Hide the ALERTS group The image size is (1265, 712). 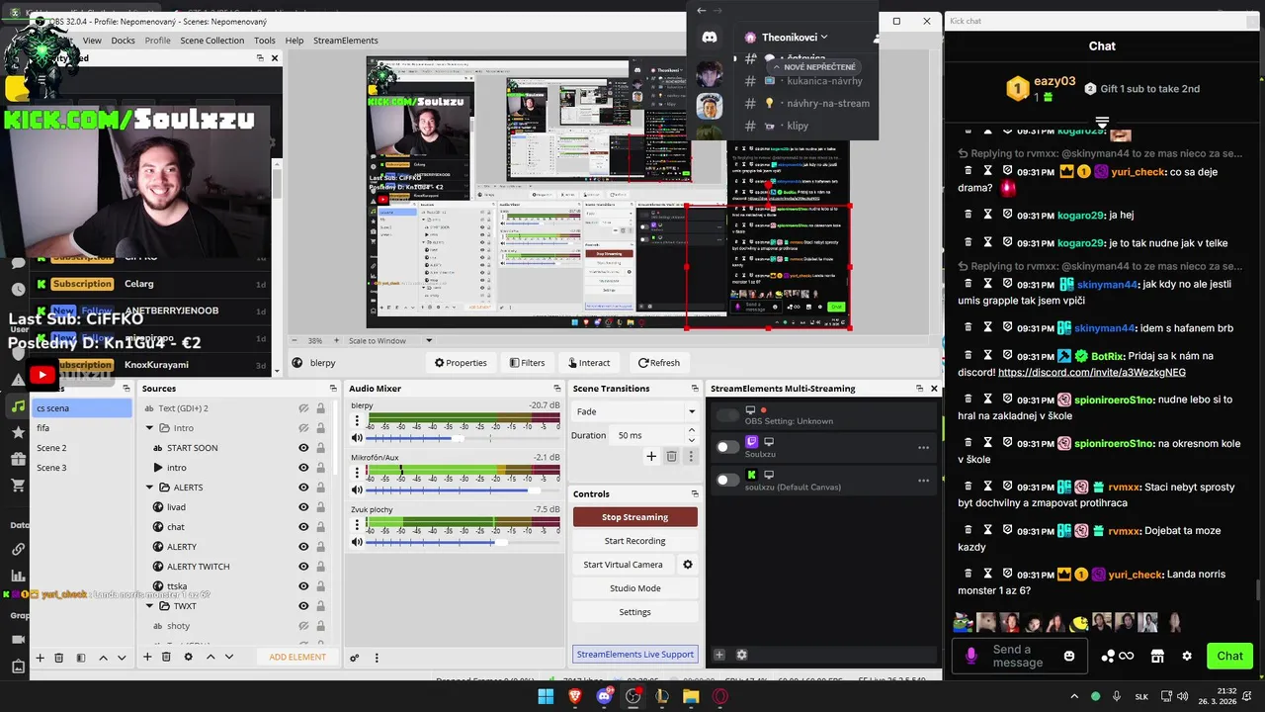pyautogui.click(x=303, y=488)
